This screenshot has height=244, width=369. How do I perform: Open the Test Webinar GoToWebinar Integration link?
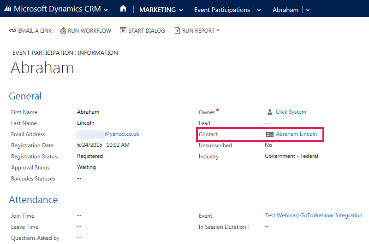[314, 215]
